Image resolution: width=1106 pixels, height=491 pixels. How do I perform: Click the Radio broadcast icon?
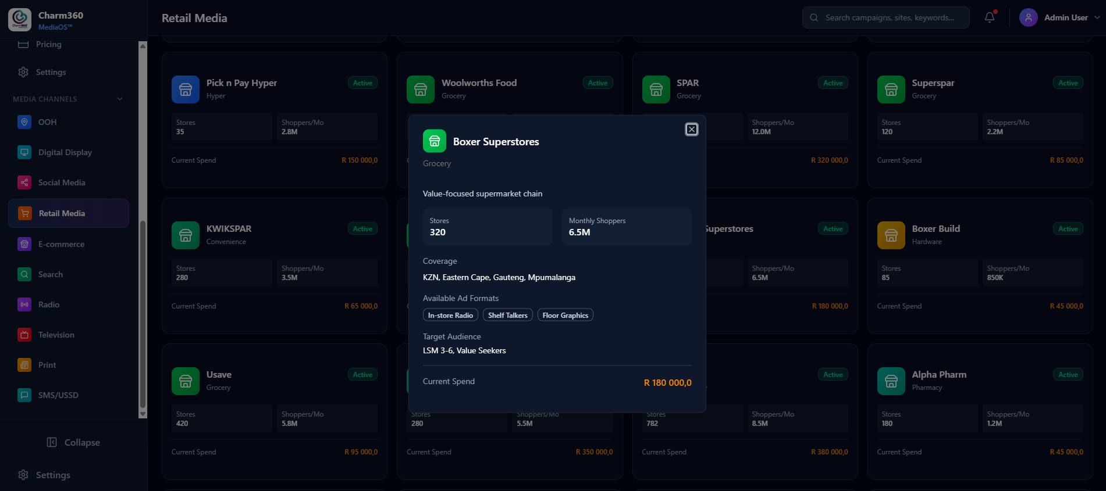click(x=24, y=304)
